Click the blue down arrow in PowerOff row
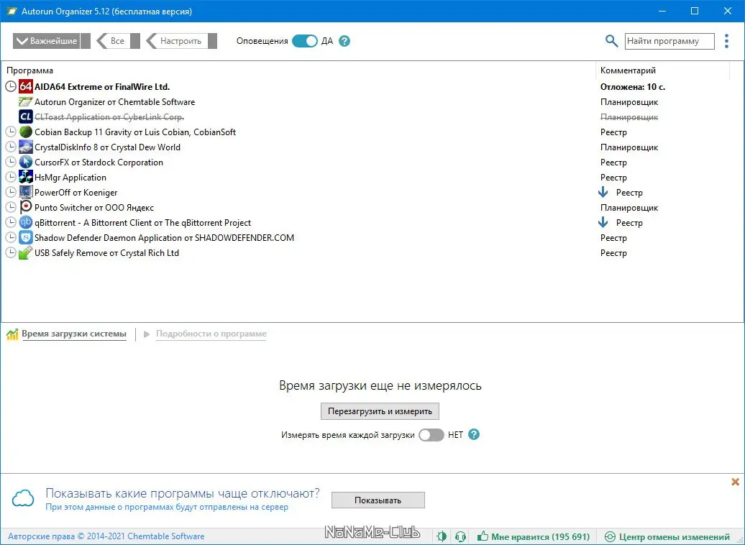Screen dimensions: 745x545 603,192
